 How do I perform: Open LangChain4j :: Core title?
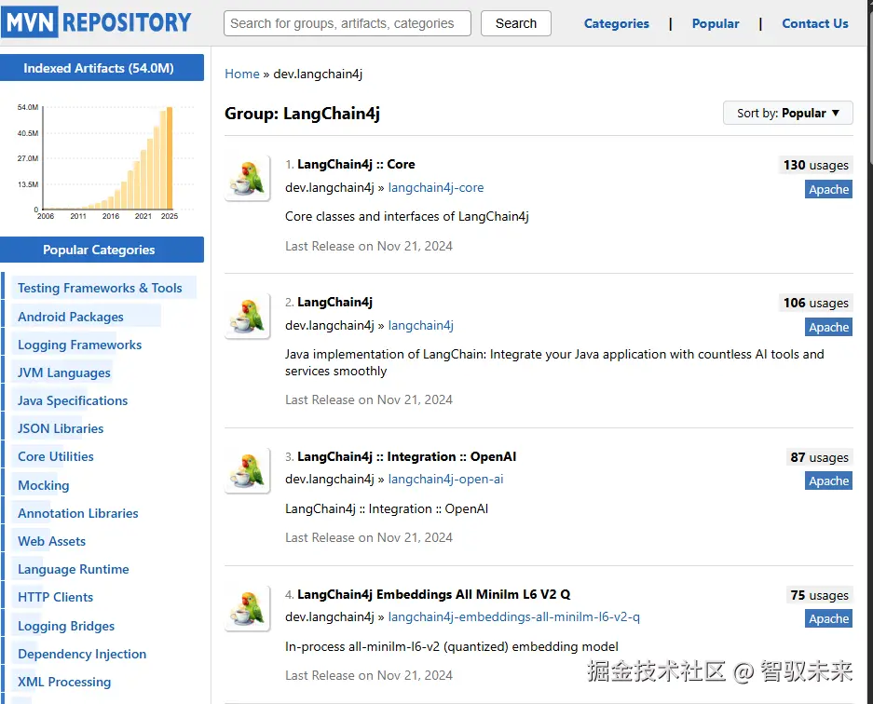pos(356,164)
